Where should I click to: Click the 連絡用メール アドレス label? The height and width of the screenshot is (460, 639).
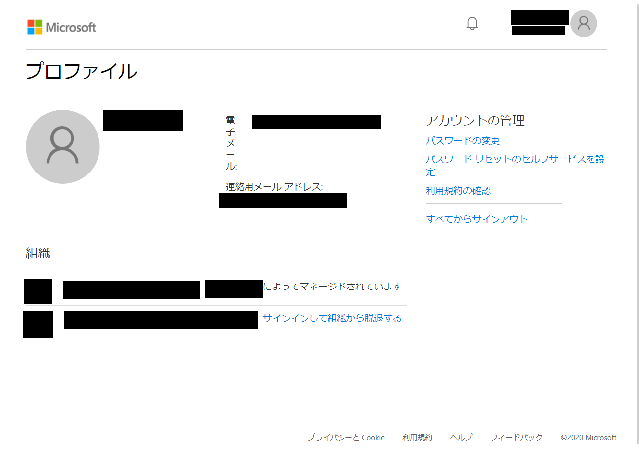274,187
